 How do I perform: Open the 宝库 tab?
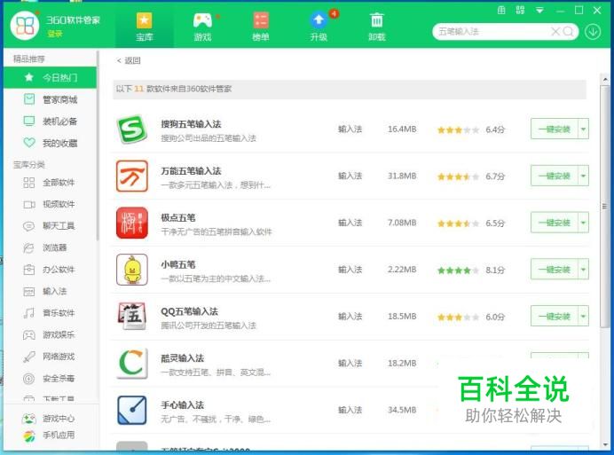(144, 27)
